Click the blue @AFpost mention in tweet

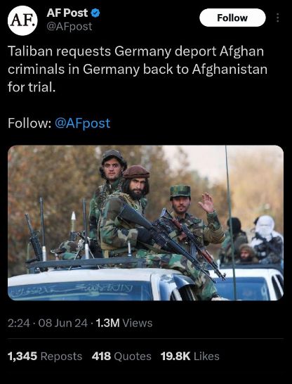(83, 123)
